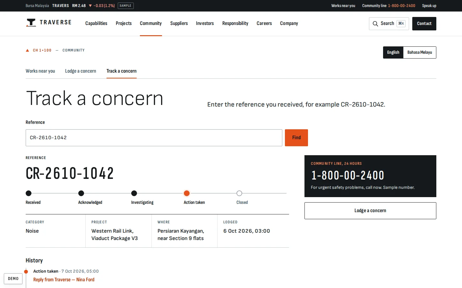Click the search magnifier icon
This screenshot has height=288, width=462.
tap(375, 24)
